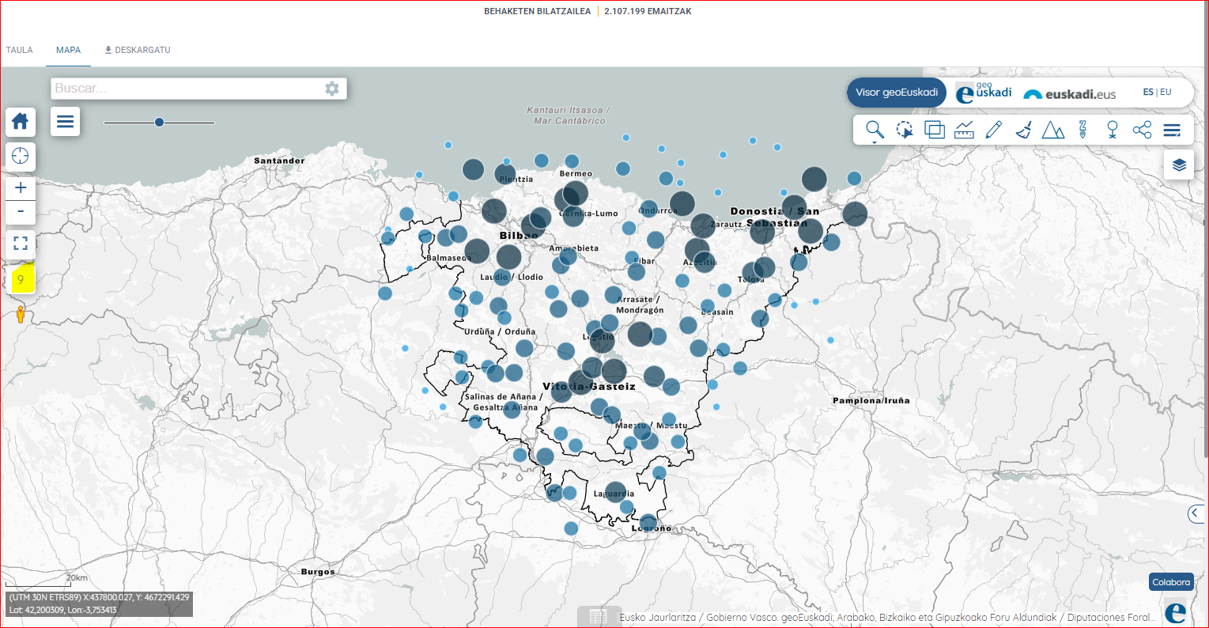Select the lasso selection tool
This screenshot has height=628, width=1209.
(904, 130)
